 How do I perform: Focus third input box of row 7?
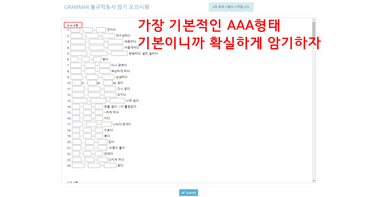105,66
